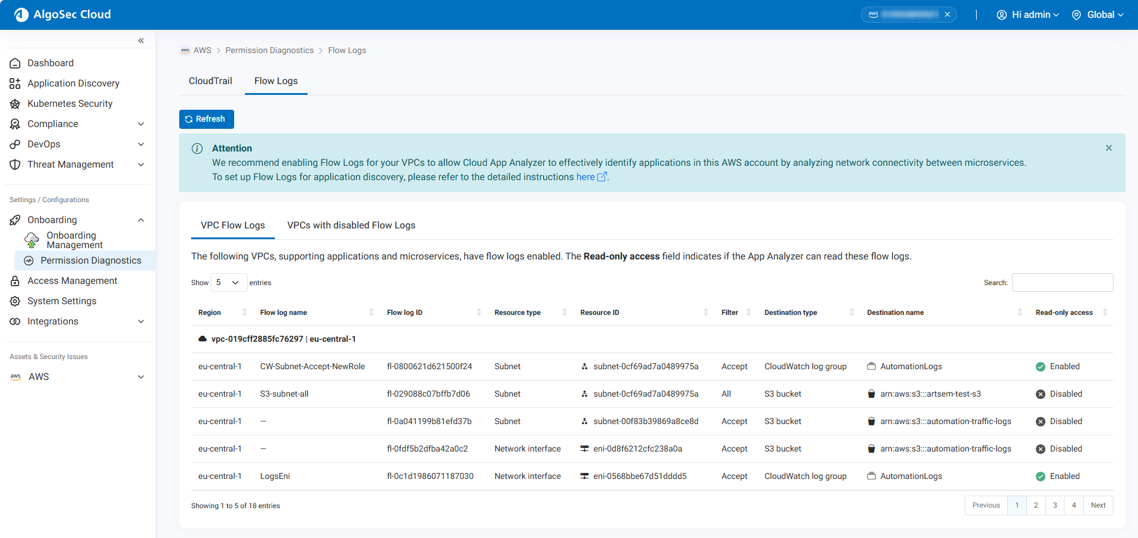Click the table Search input field
Image resolution: width=1138 pixels, height=538 pixels.
pos(1062,283)
